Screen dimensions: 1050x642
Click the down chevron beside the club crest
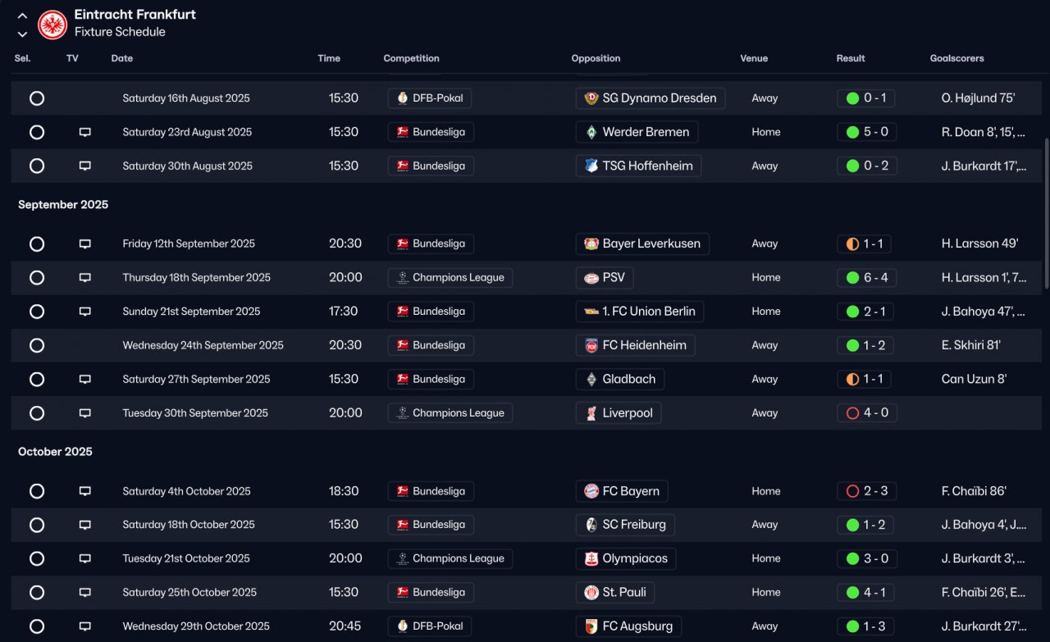point(22,34)
